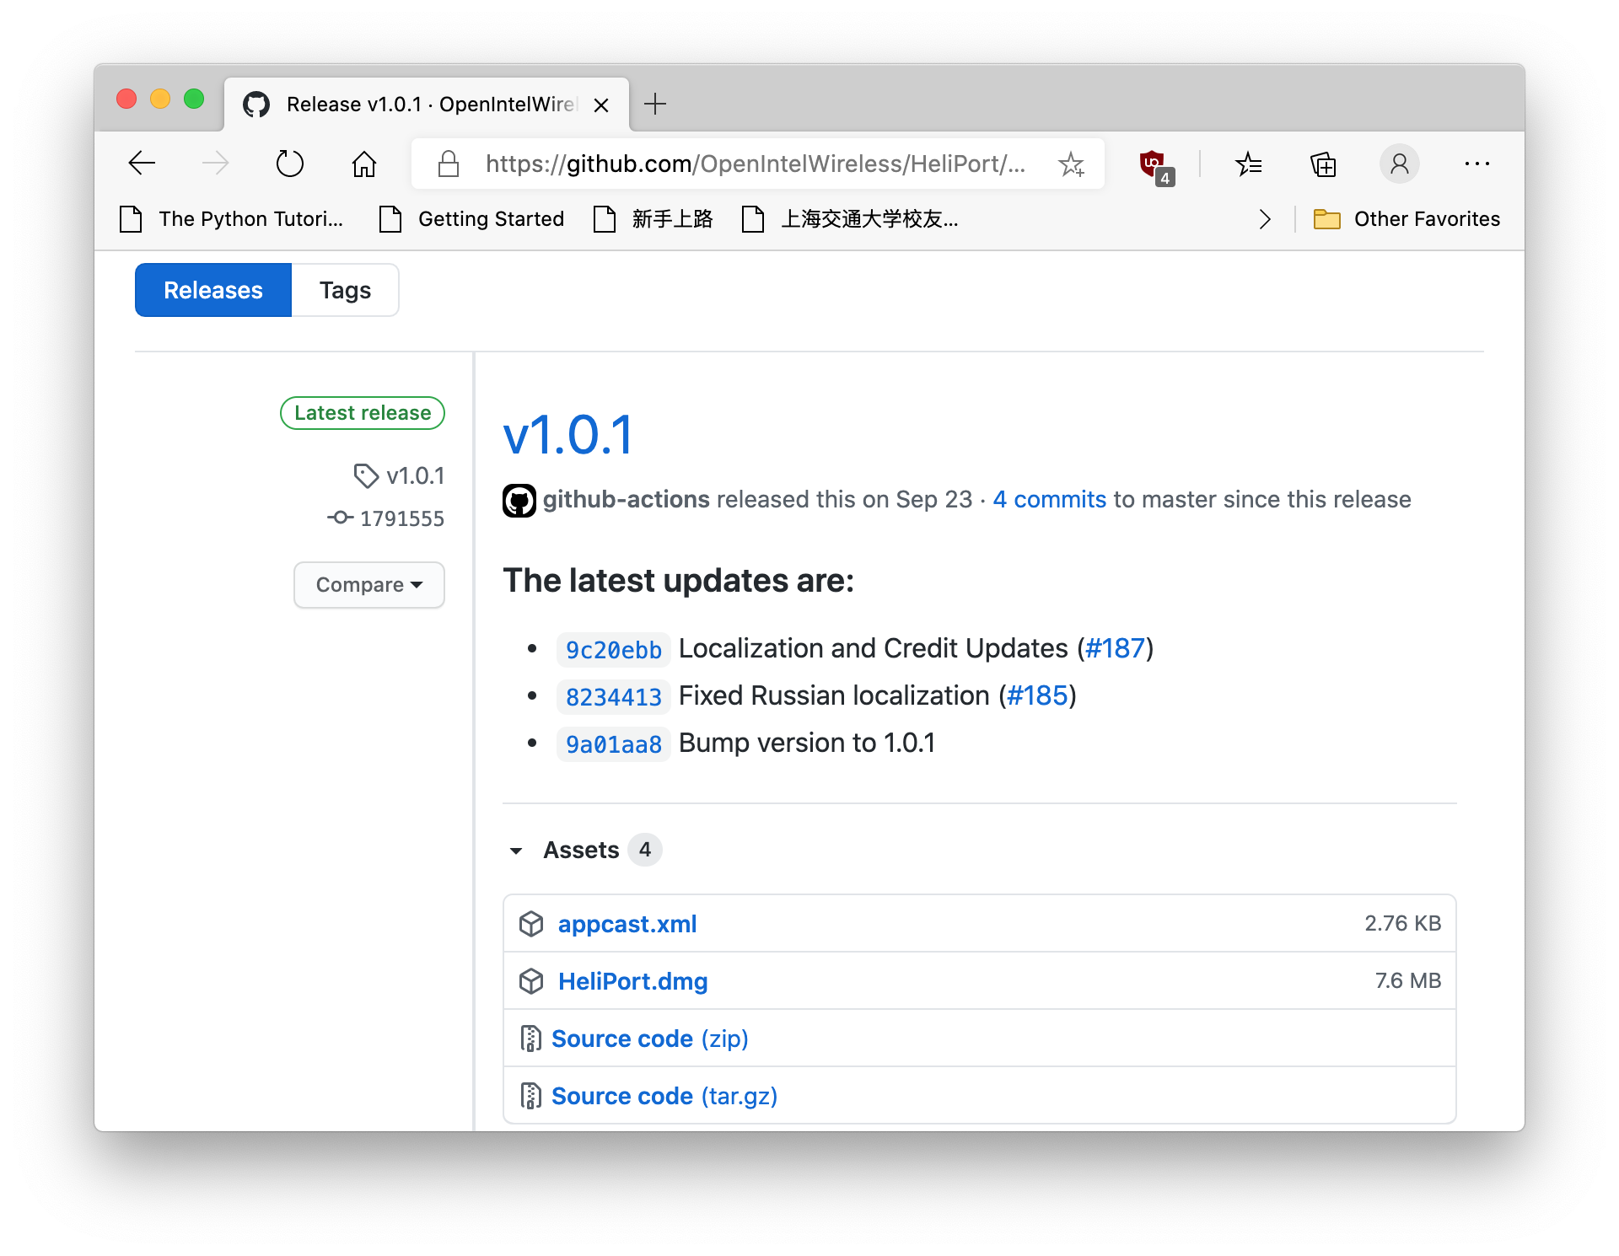Viewport: 1619px width, 1256px height.
Task: Click the address bar URL field
Action: (x=754, y=164)
